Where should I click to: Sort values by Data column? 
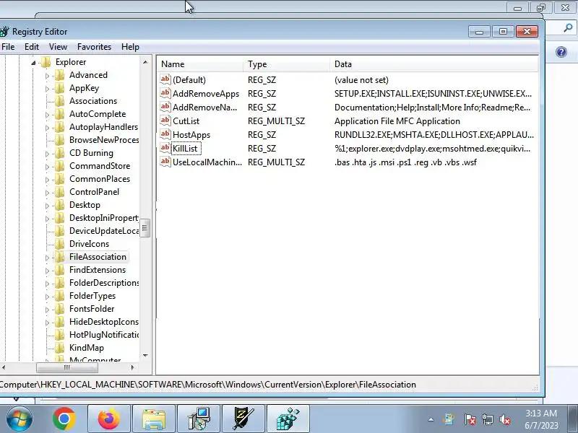coord(434,64)
